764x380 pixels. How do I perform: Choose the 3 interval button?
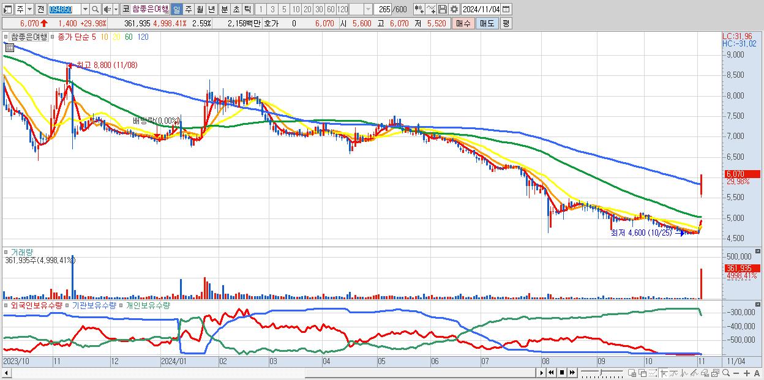click(272, 9)
